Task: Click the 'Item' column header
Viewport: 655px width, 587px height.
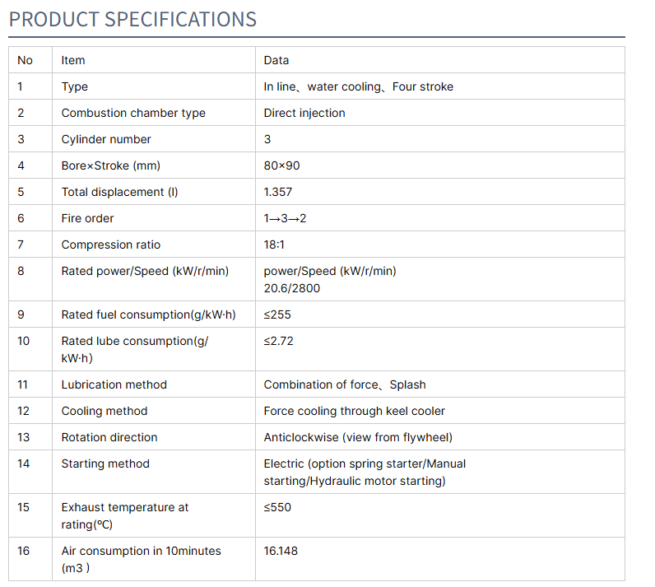Action: coord(73,60)
